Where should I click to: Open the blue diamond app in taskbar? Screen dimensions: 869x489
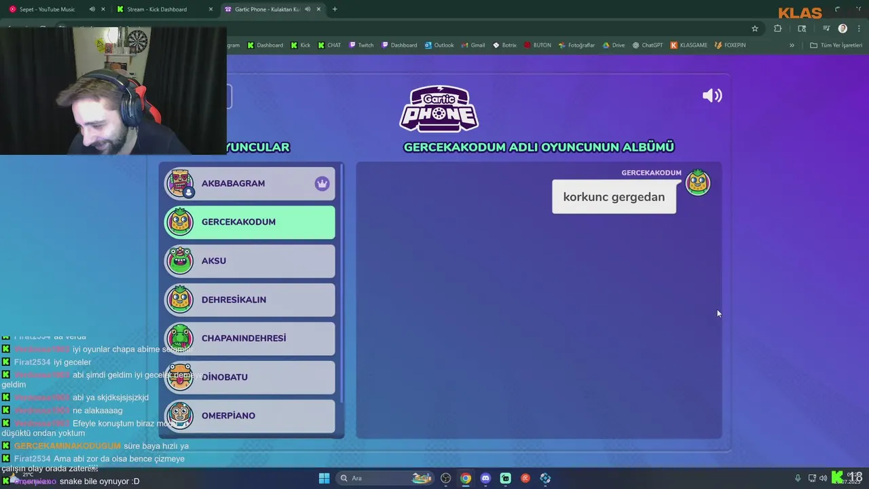tap(545, 478)
